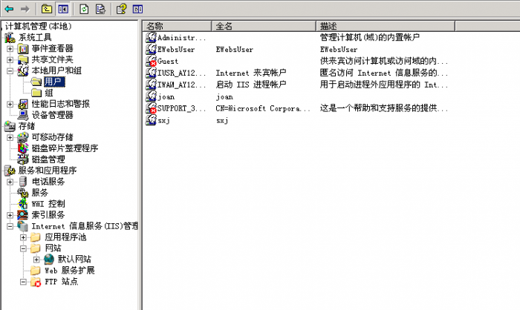Open 服务 in the services tree
The image size is (520, 310).
(39, 193)
